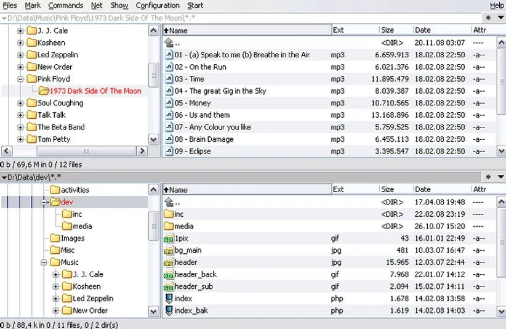Click the php icon of index file
This screenshot has width=506, height=329.
click(x=169, y=299)
